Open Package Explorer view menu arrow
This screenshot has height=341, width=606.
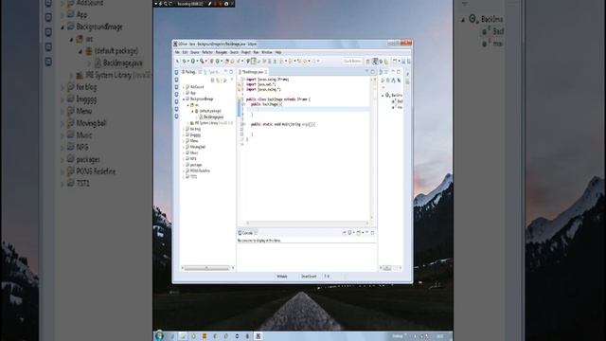pyautogui.click(x=231, y=80)
